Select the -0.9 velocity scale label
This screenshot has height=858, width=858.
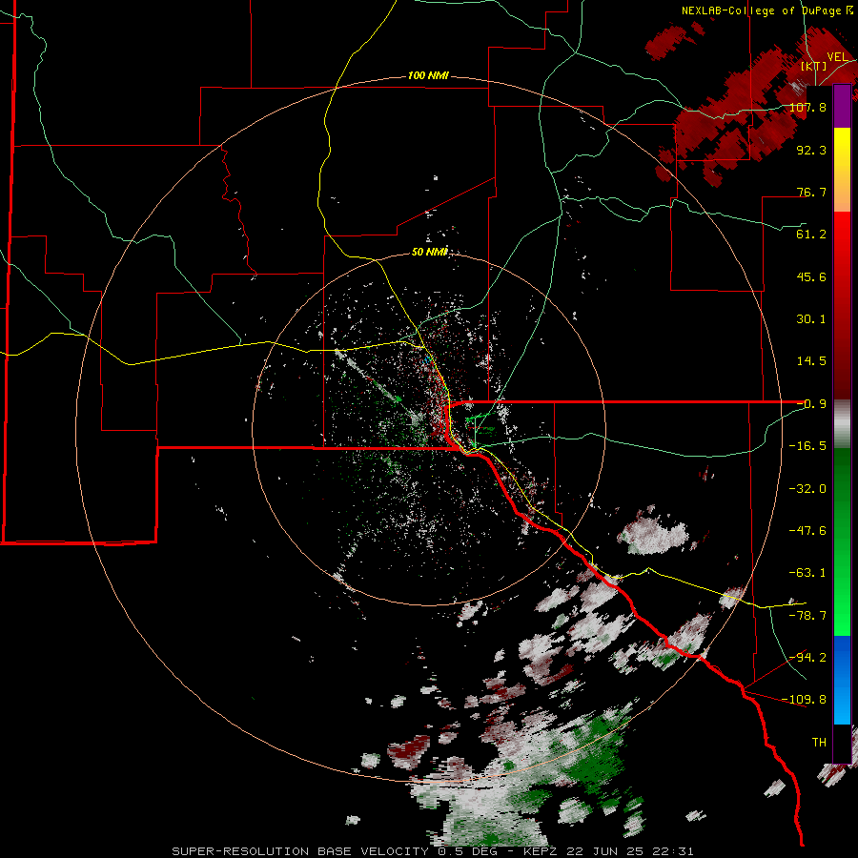point(811,404)
